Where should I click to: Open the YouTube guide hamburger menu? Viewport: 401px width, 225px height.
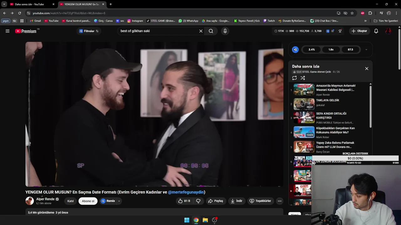coord(8,31)
